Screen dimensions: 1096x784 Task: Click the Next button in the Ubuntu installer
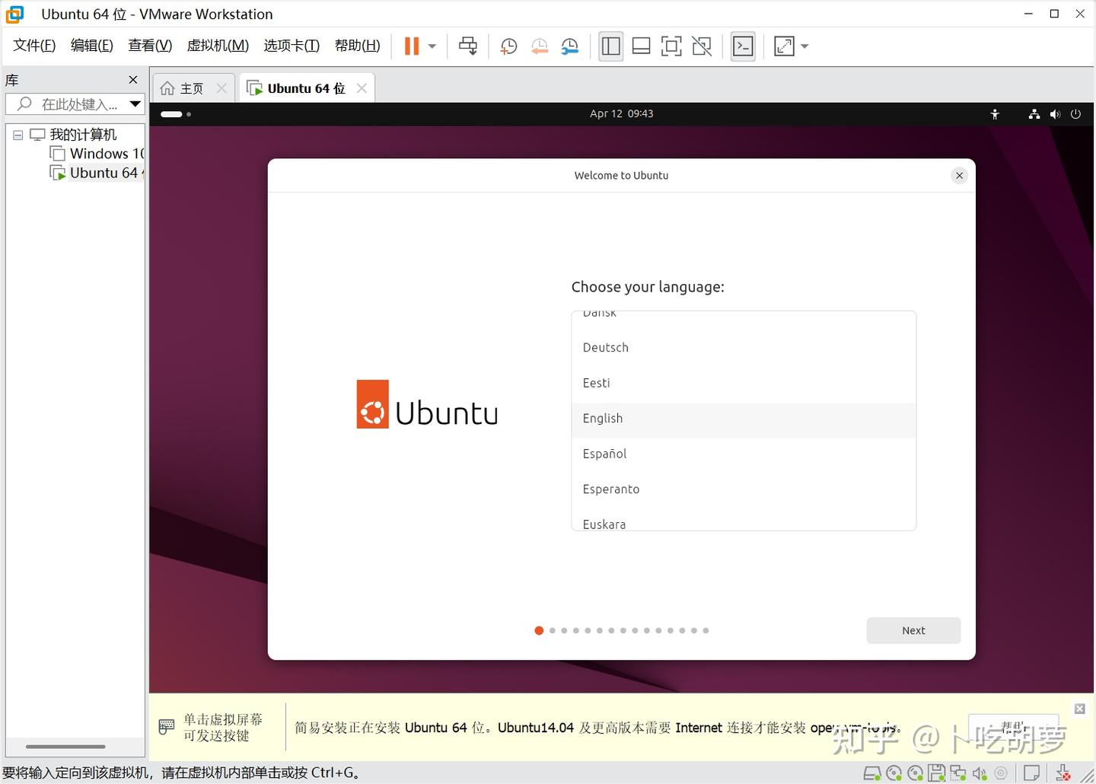[x=913, y=630]
